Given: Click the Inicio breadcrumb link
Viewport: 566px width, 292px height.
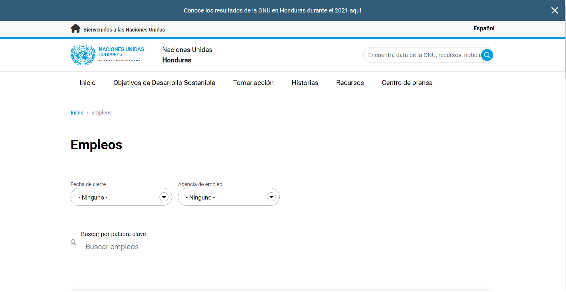Looking at the screenshot, I should 77,113.
